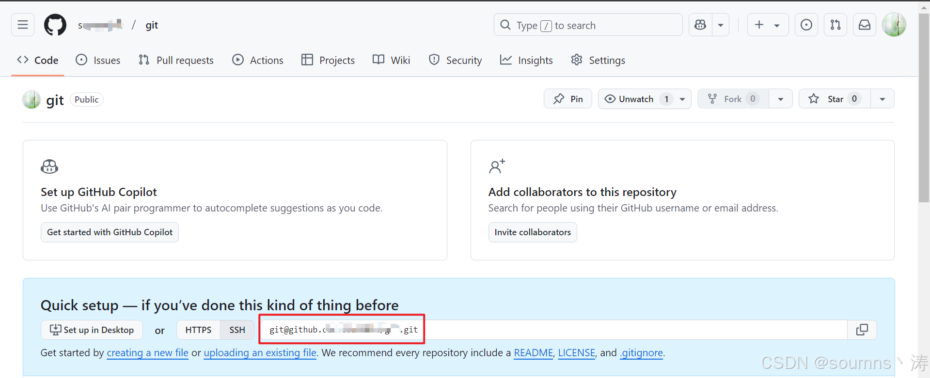Open the .gitignore link

click(641, 353)
